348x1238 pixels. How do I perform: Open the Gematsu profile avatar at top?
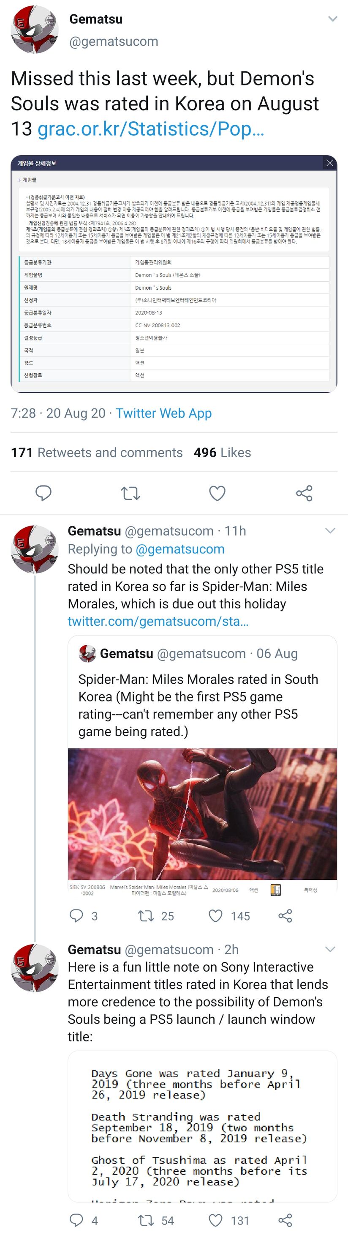click(35, 30)
